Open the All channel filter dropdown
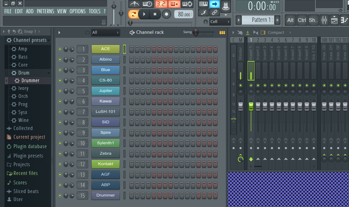This screenshot has width=349, height=207. coord(105,32)
